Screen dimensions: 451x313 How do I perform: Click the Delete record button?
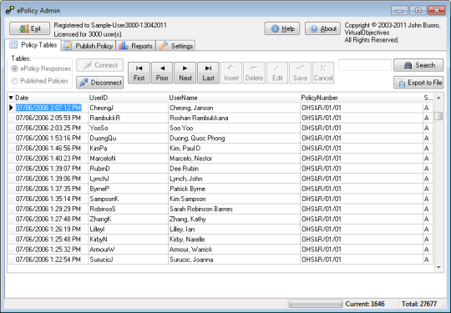pyautogui.click(x=254, y=73)
